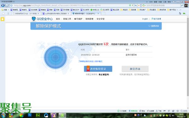This screenshot has width=189, height=118.
Task: Expand the address bar history dropdown arrow
Action: point(139,5)
